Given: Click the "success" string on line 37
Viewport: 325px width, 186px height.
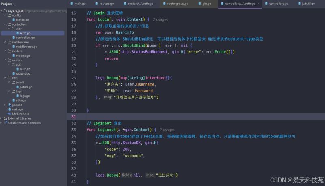Looking at the screenshot, I should point(133,156).
